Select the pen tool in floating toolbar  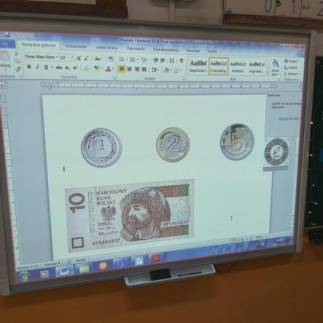click(277, 152)
